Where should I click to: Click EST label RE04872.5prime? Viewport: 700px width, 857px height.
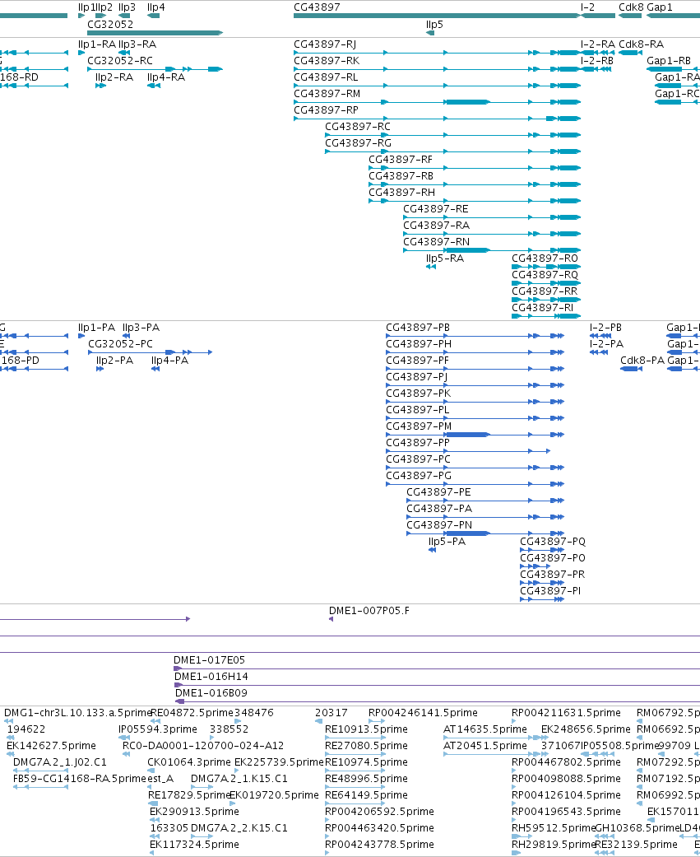192,713
